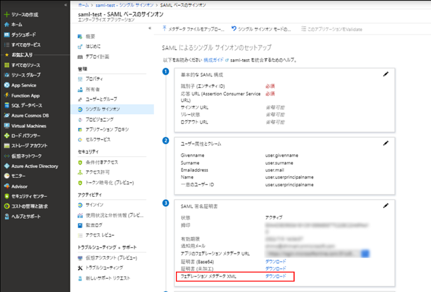This screenshot has width=431, height=292.
Task: Edit SAML 署名証明書 with pencil icon
Action: pyautogui.click(x=386, y=206)
